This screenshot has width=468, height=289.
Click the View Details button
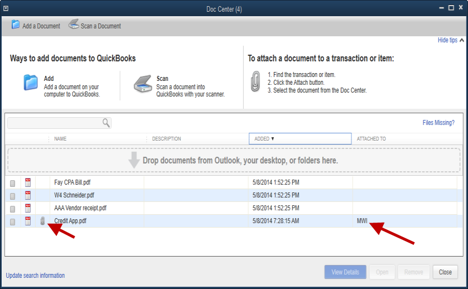click(345, 272)
